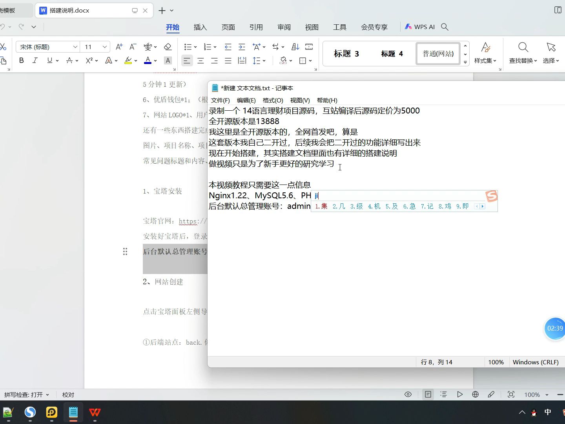Select the 标题 3 style
Viewport: 565px width, 424px height.
point(346,54)
